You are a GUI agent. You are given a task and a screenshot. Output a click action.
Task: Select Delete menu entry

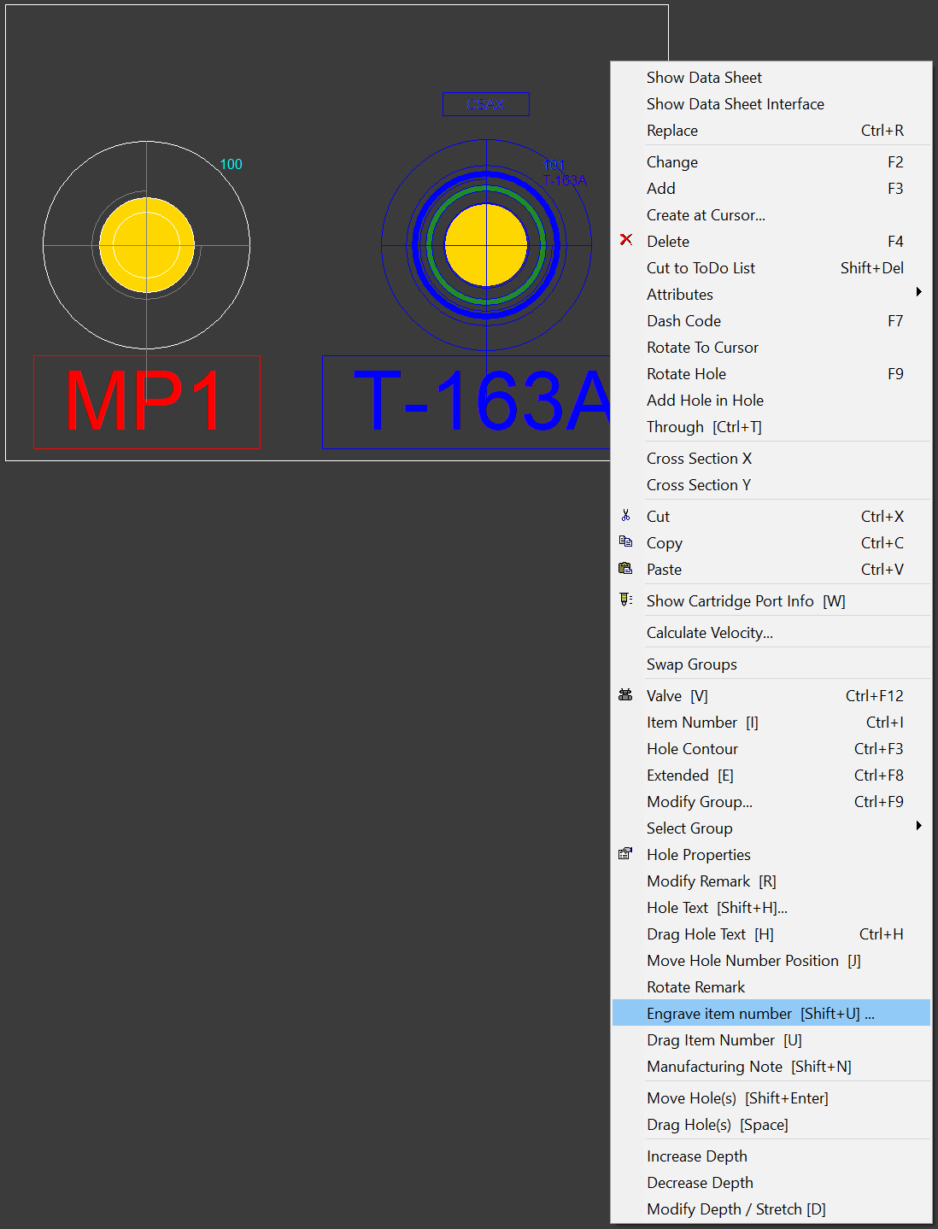coord(771,242)
